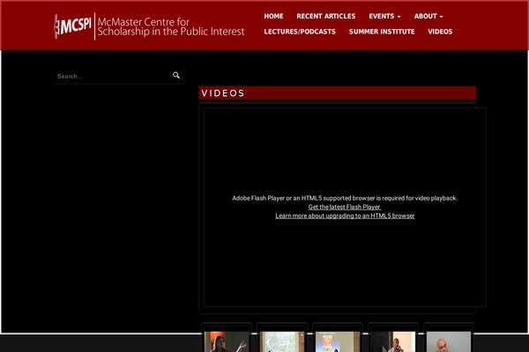Screen dimensions: 529x352
Task: Go to the Home page
Action: click(273, 16)
